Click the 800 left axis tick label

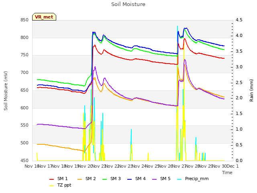tap(24, 37)
